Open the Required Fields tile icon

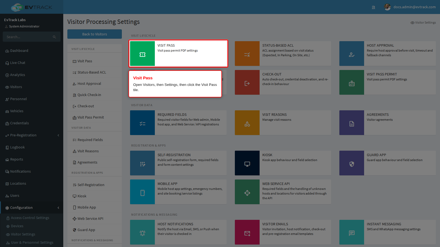pyautogui.click(x=142, y=123)
